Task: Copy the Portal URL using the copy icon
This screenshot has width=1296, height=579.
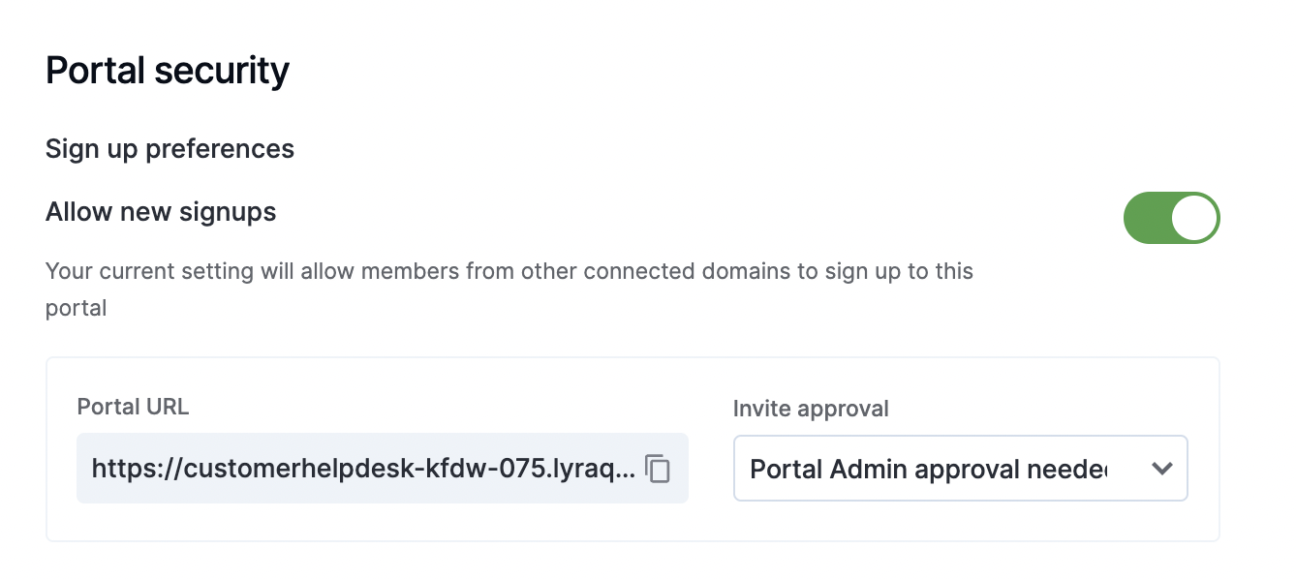Action: 658,469
